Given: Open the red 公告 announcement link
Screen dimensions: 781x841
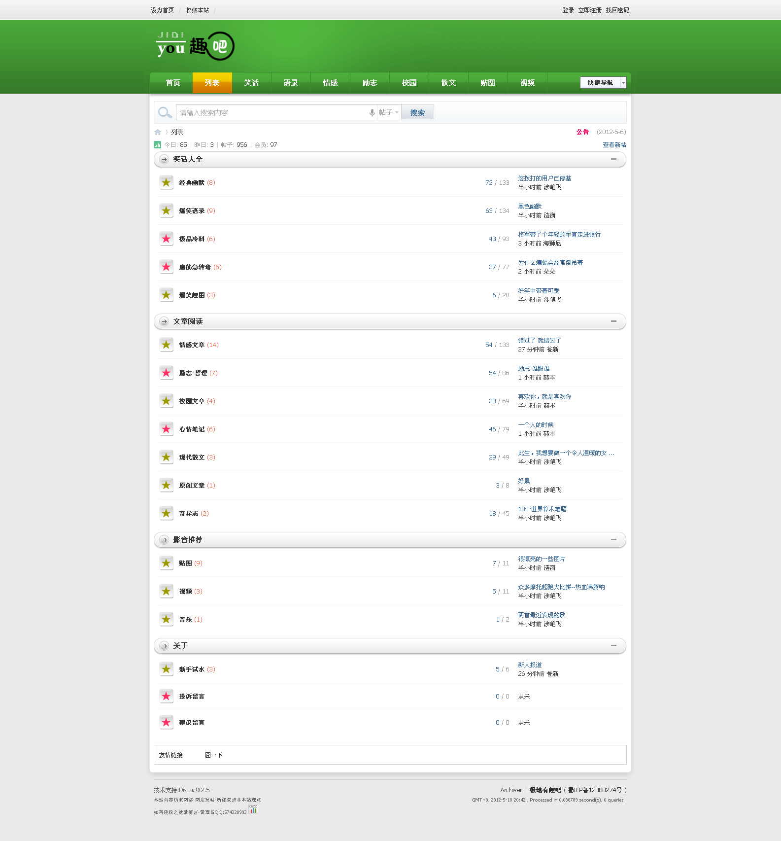Looking at the screenshot, I should [x=582, y=132].
